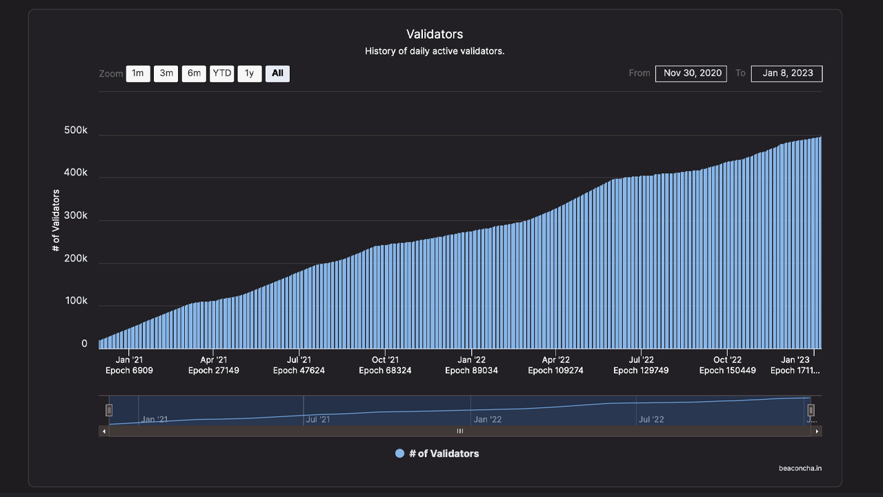883x497 pixels.
Task: Click the Jul '22 label in navigator
Action: [x=651, y=419]
